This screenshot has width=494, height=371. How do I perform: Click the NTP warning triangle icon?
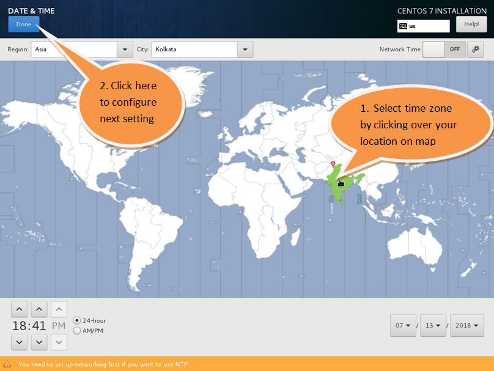7,364
